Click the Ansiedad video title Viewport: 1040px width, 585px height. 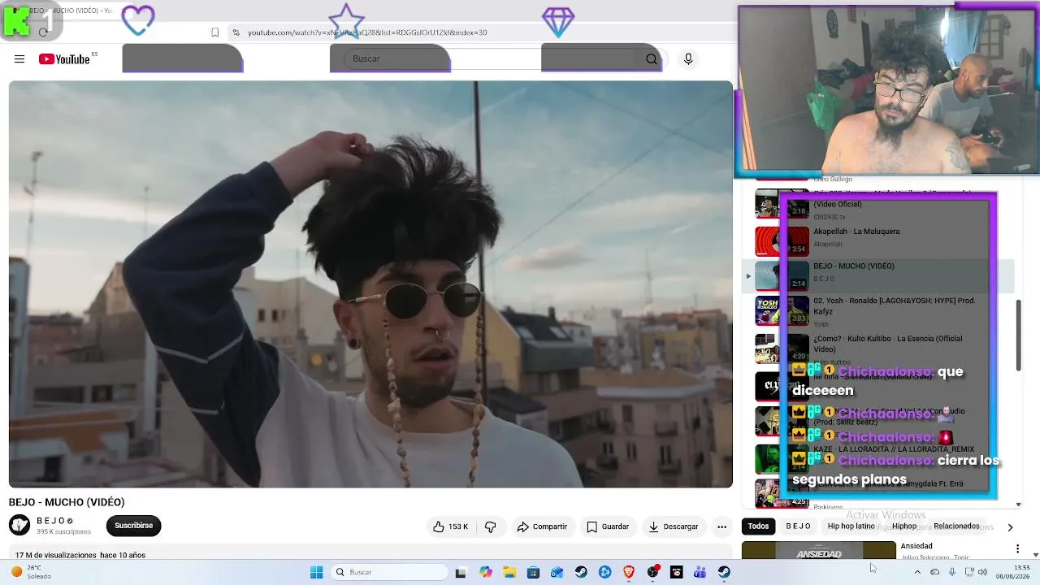click(916, 546)
